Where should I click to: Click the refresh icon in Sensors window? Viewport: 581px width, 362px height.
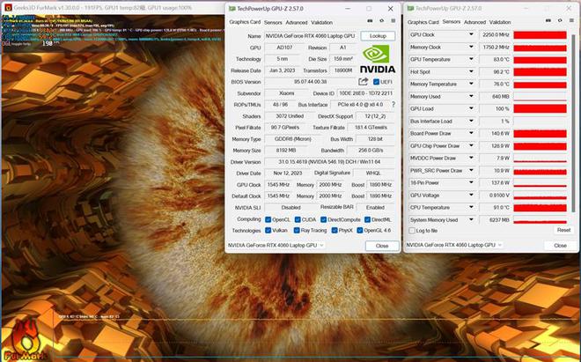tap(560, 21)
